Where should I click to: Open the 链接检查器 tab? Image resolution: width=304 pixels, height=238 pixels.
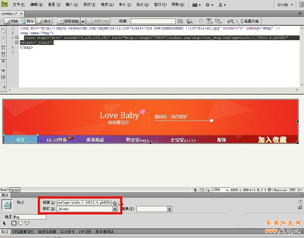click(47, 232)
